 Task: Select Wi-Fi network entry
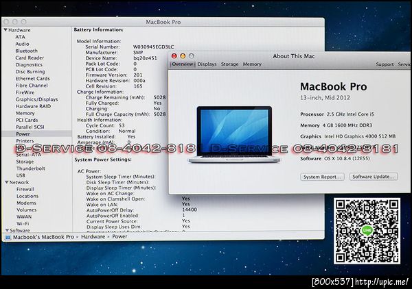point(23,224)
